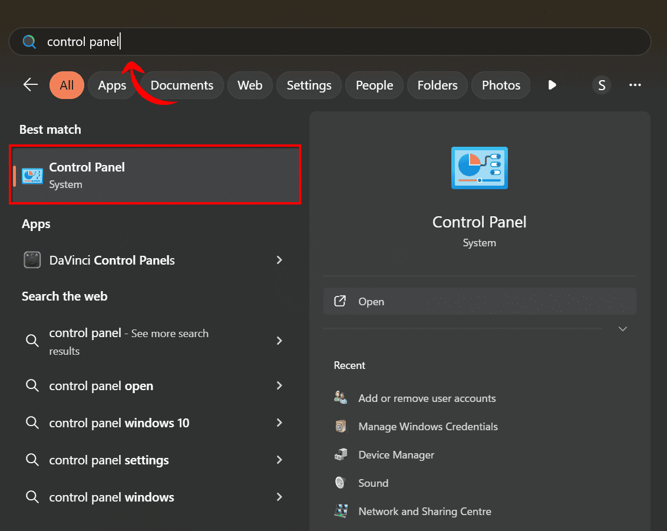
Task: Expand chevron for 'control panel settings'
Action: coord(279,460)
